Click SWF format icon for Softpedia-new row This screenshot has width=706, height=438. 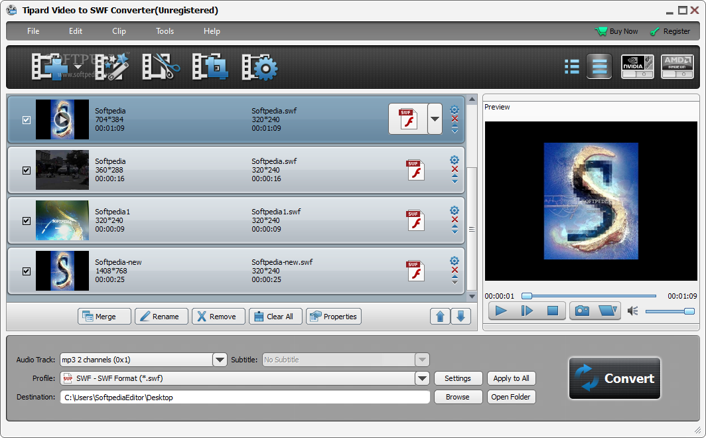click(x=415, y=271)
